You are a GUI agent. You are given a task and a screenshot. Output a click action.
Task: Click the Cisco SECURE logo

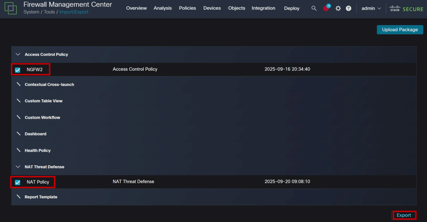[406, 9]
